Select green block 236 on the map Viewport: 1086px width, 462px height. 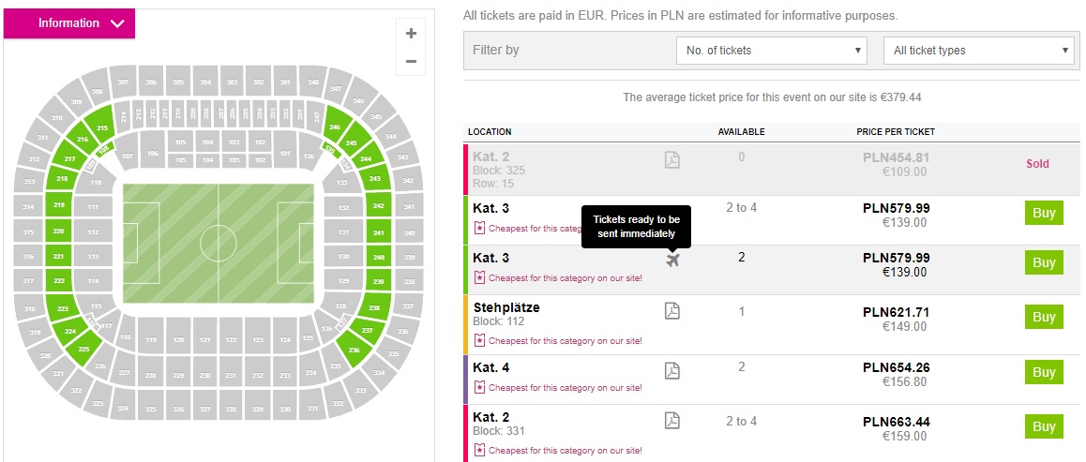[x=354, y=350]
